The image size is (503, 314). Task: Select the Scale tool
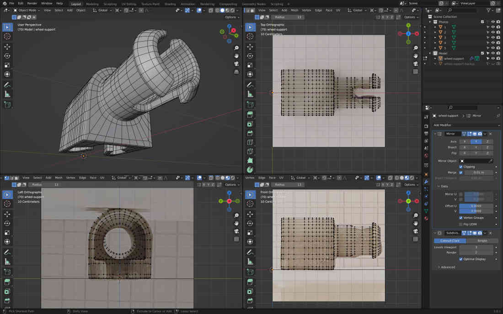coord(7,64)
